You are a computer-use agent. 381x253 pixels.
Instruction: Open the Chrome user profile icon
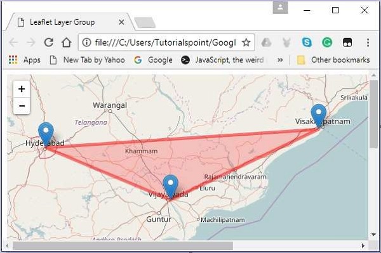click(280, 8)
